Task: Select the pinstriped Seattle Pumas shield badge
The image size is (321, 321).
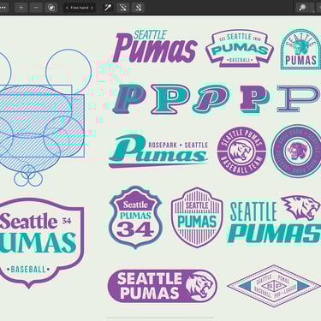Action: pos(197,217)
